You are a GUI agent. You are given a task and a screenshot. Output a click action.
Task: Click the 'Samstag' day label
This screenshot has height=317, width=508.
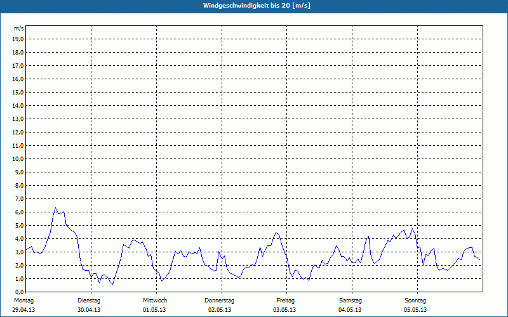coord(351,301)
